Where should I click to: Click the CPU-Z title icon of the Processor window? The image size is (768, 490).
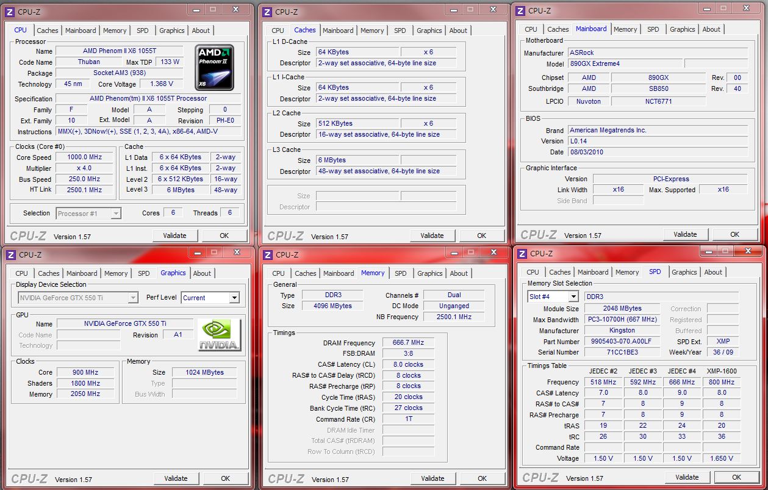10,12
